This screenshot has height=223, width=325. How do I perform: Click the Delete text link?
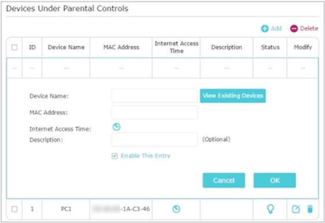click(x=309, y=28)
